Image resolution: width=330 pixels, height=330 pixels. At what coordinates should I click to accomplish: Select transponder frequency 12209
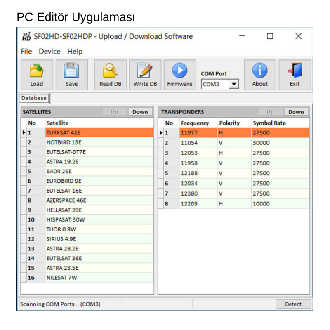click(x=198, y=204)
